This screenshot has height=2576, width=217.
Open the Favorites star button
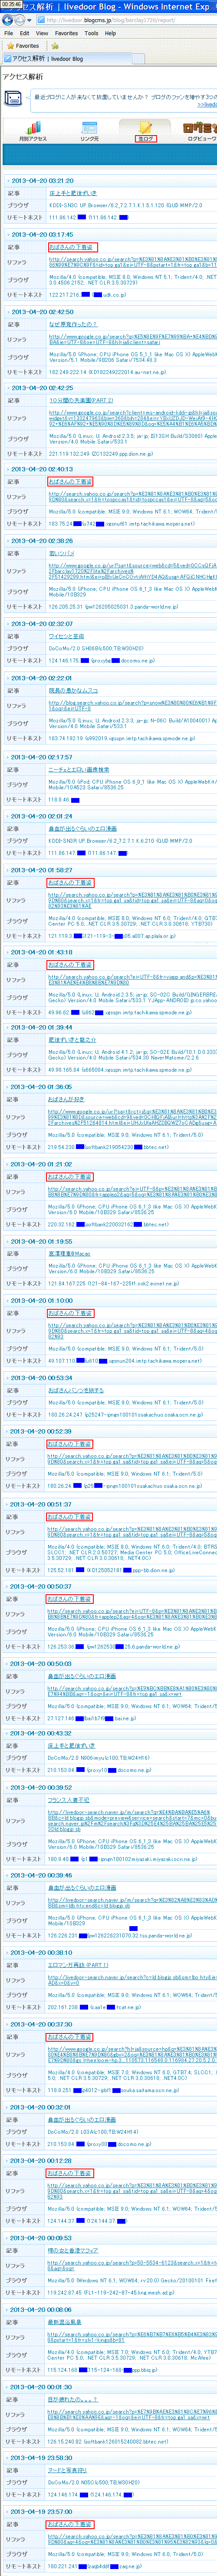point(22,46)
